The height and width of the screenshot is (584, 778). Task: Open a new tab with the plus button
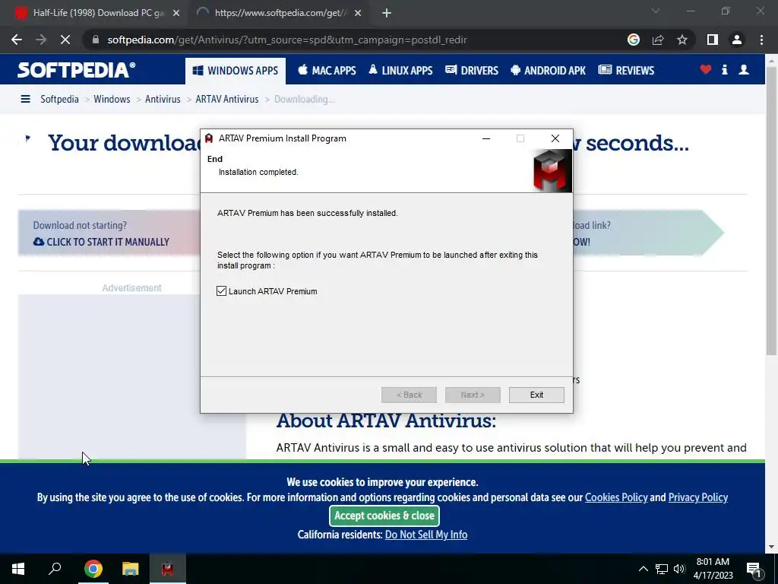[x=387, y=13]
